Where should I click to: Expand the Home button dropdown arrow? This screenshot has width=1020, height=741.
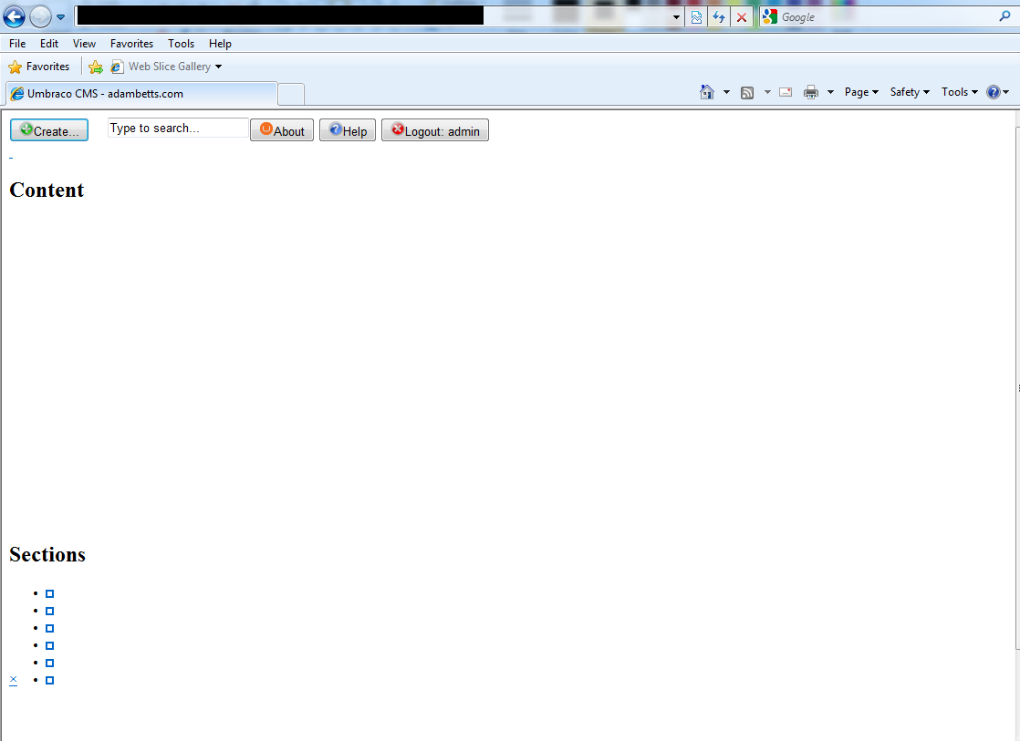tap(726, 92)
